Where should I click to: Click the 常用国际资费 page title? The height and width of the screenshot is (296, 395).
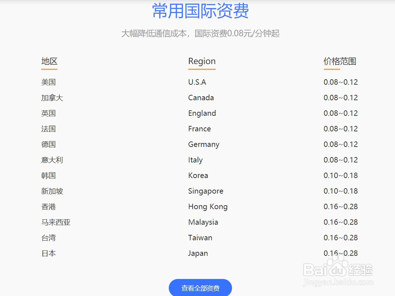200,11
